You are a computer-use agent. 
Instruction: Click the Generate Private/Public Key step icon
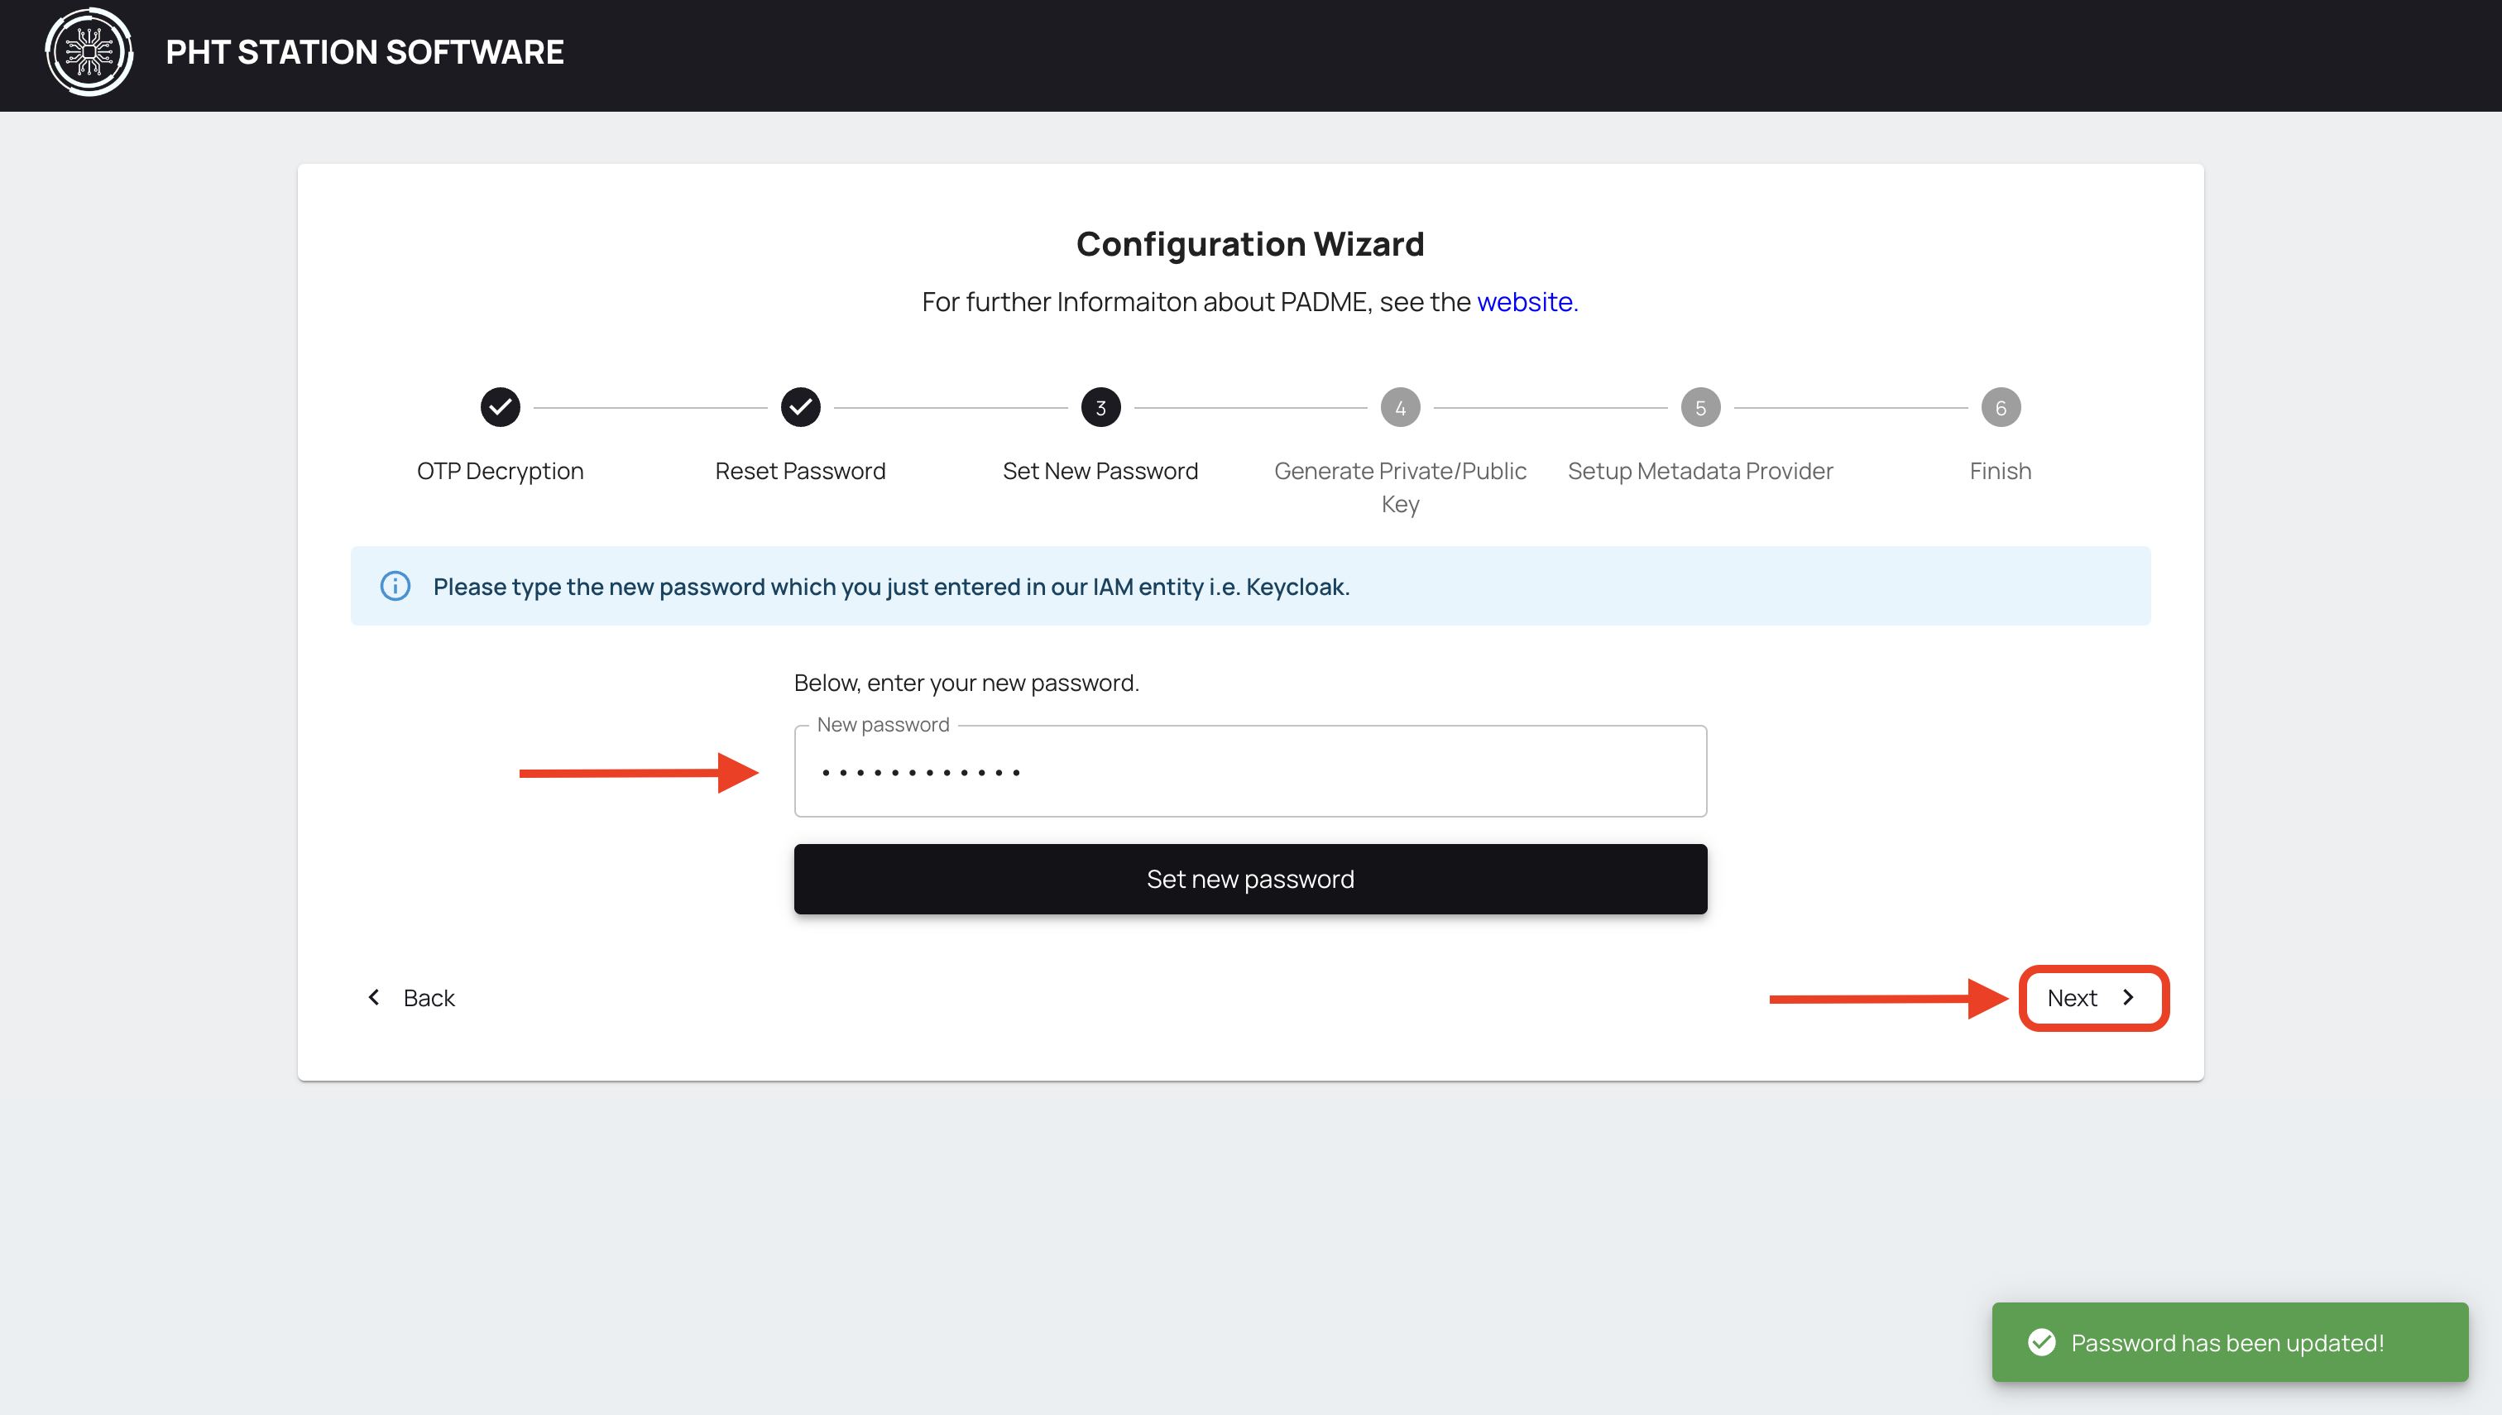coord(1401,407)
